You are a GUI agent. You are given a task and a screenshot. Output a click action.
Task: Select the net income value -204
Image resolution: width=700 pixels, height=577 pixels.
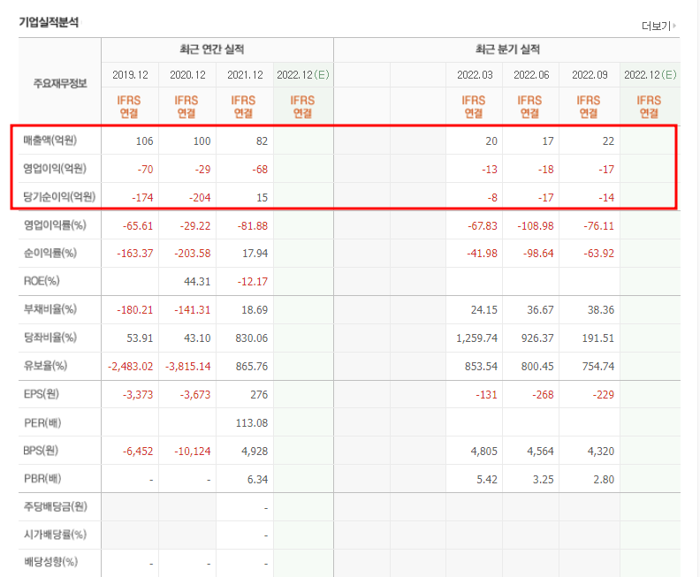click(x=199, y=198)
